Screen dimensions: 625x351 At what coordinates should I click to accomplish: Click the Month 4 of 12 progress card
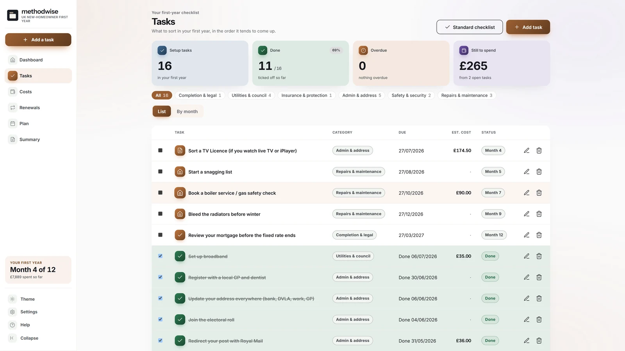38,270
